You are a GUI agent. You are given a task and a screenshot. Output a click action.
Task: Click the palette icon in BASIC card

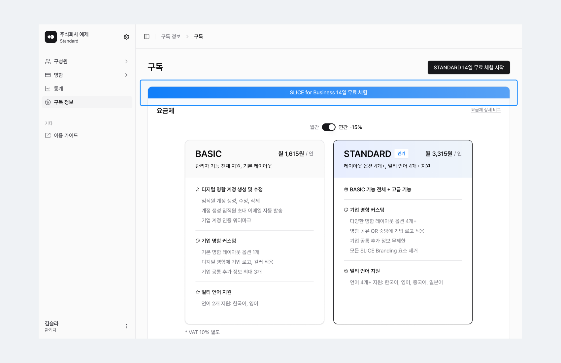coord(198,241)
